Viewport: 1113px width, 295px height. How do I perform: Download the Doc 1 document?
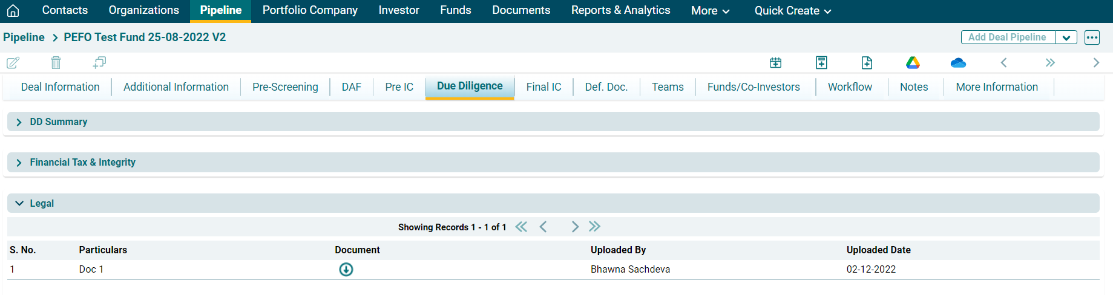tap(346, 270)
